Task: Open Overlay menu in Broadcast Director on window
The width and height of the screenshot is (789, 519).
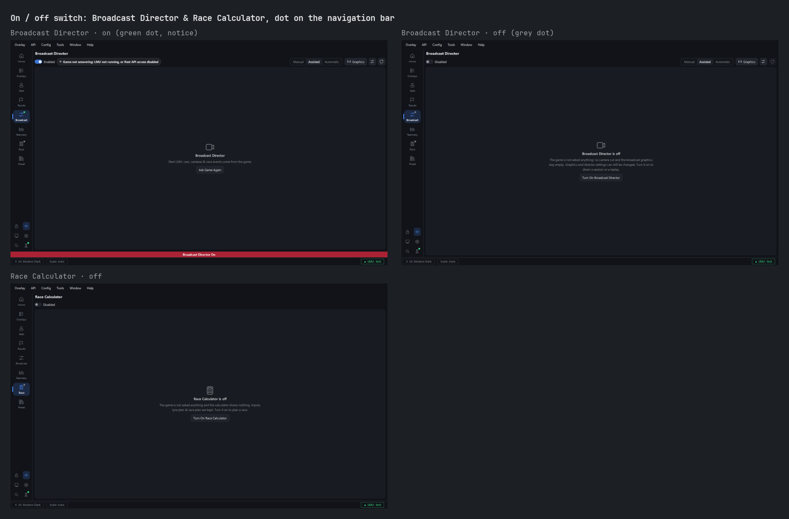Action: coord(20,45)
